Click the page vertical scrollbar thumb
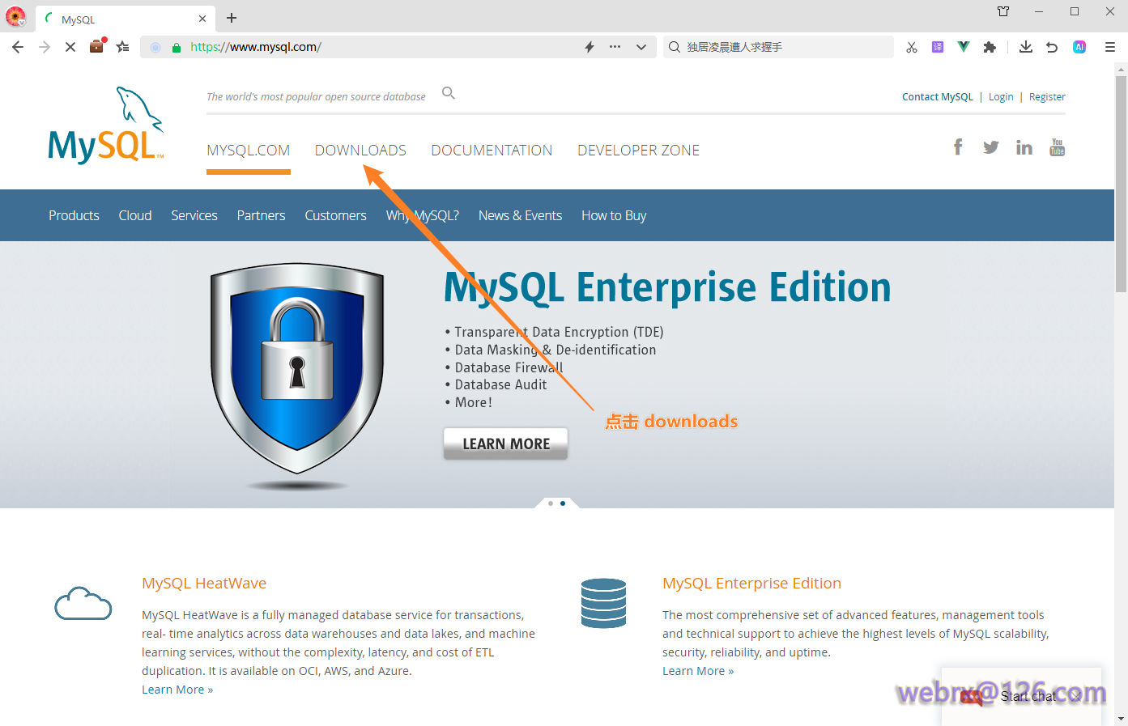The height and width of the screenshot is (726, 1128). (1121, 185)
